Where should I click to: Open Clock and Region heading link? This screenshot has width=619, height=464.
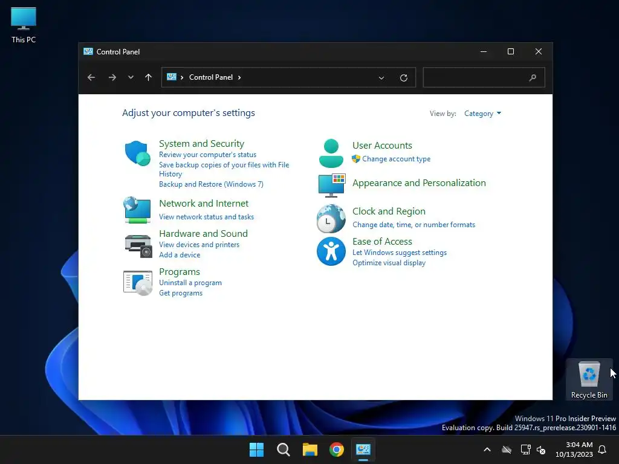[x=389, y=211]
